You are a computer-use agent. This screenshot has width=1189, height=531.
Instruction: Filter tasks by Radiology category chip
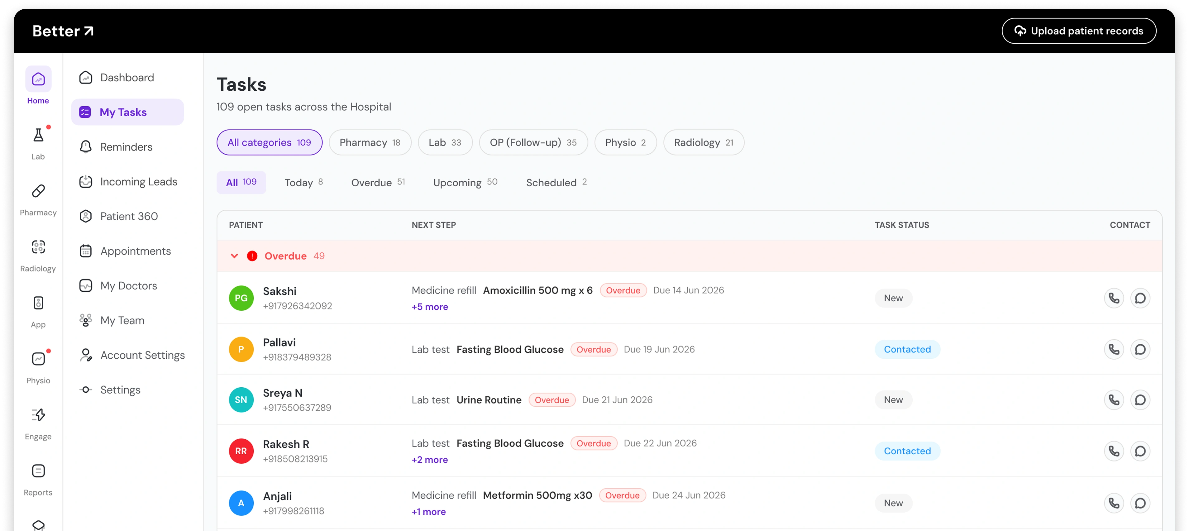704,142
